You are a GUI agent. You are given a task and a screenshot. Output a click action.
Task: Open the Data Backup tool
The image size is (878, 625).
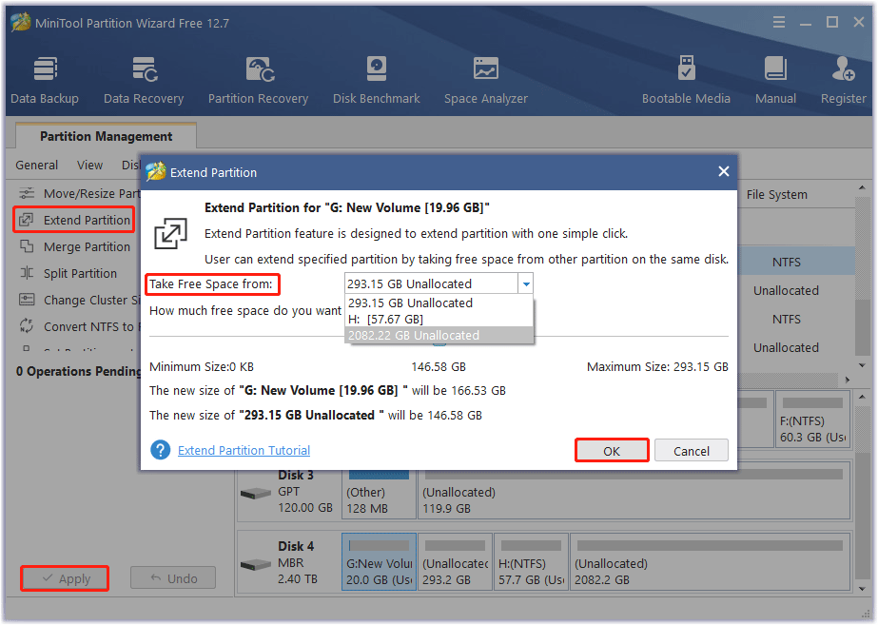[45, 80]
